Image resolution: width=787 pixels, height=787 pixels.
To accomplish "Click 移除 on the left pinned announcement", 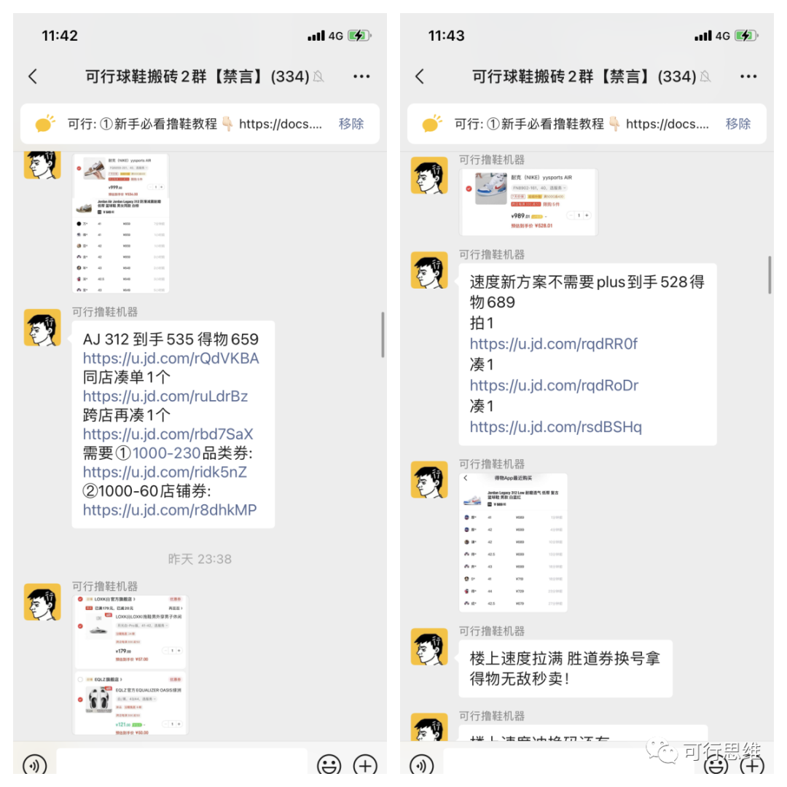I will (x=351, y=124).
